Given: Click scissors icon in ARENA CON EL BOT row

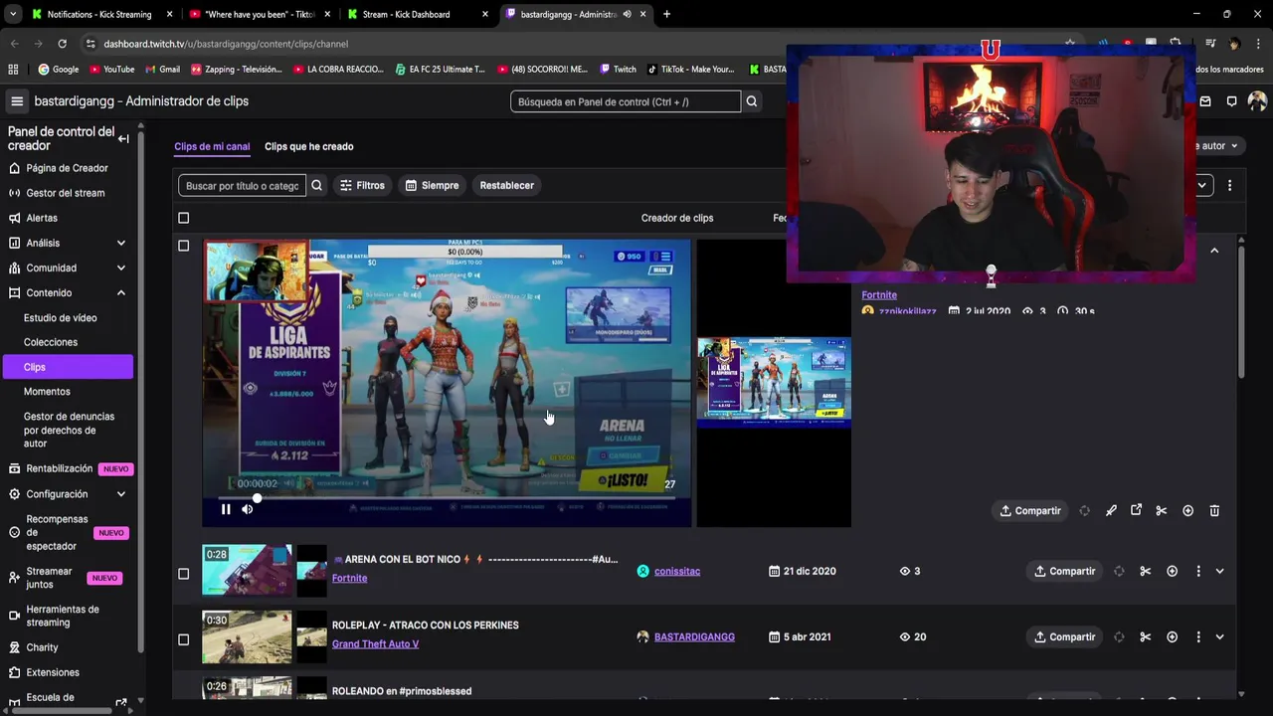Looking at the screenshot, I should 1145,571.
